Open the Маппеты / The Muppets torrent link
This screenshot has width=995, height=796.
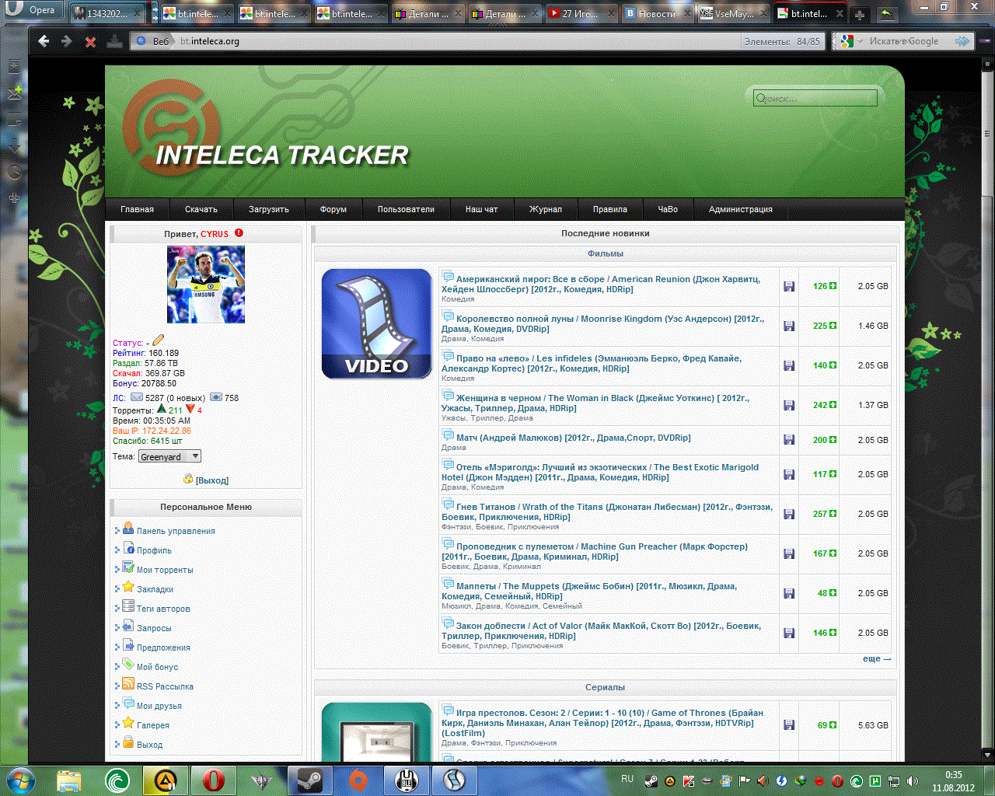click(589, 591)
